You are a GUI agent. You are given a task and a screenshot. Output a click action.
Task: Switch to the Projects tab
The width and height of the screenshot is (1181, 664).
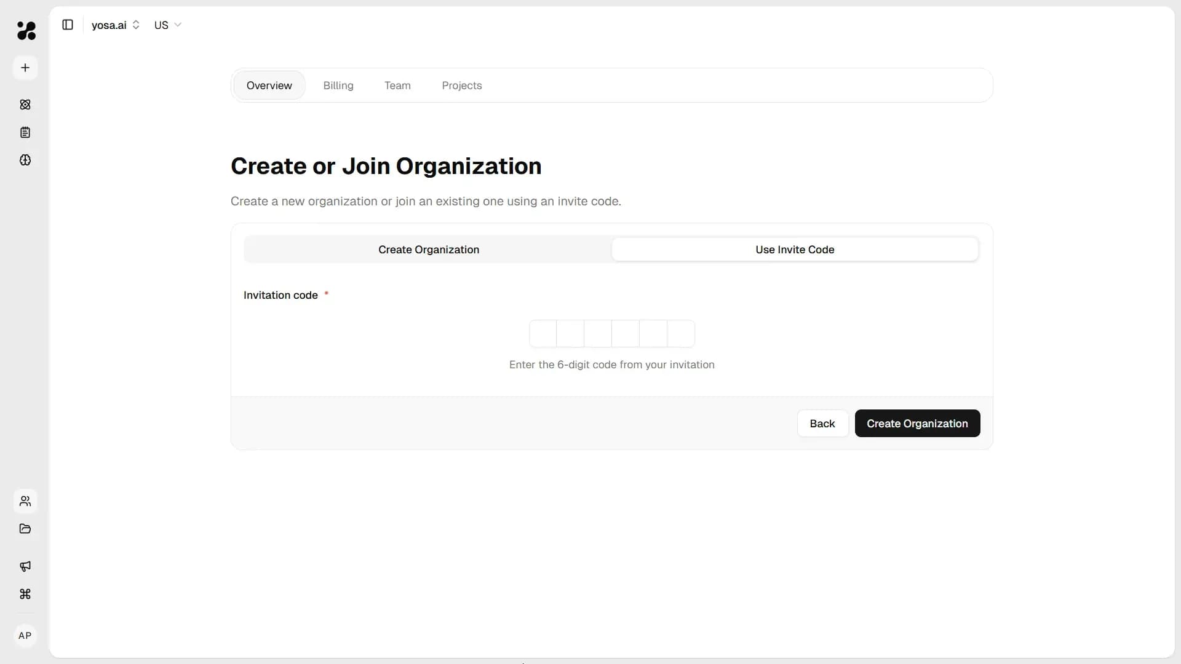462,85
